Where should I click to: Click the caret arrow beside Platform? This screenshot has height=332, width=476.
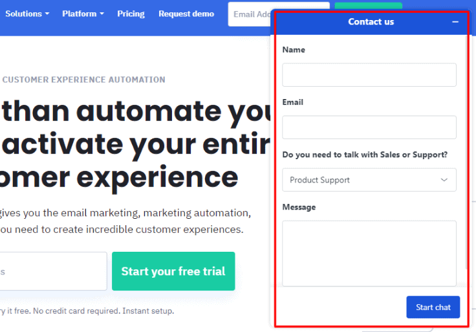[x=102, y=14]
